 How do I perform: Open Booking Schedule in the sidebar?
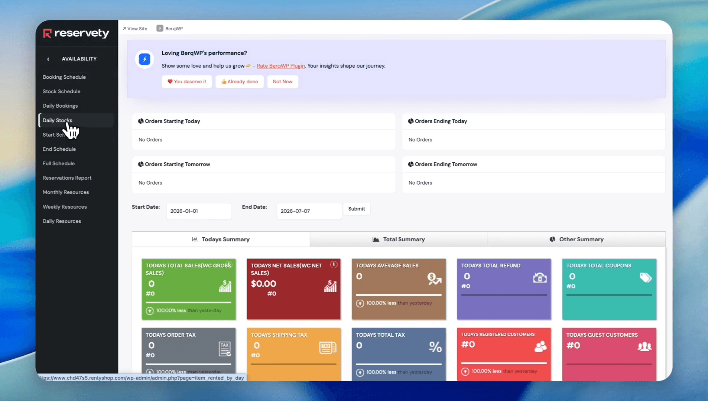coord(64,77)
